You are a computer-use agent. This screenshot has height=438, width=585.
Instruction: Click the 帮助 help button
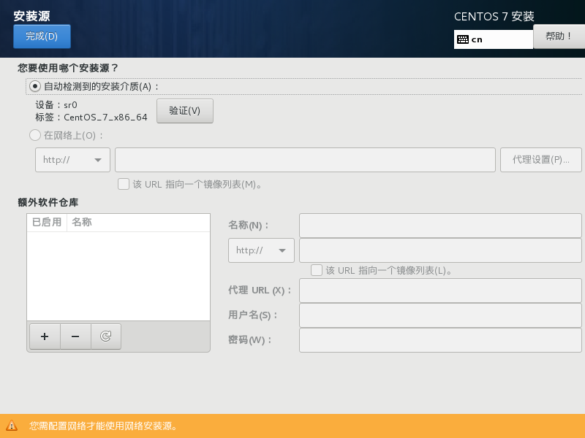pyautogui.click(x=559, y=36)
